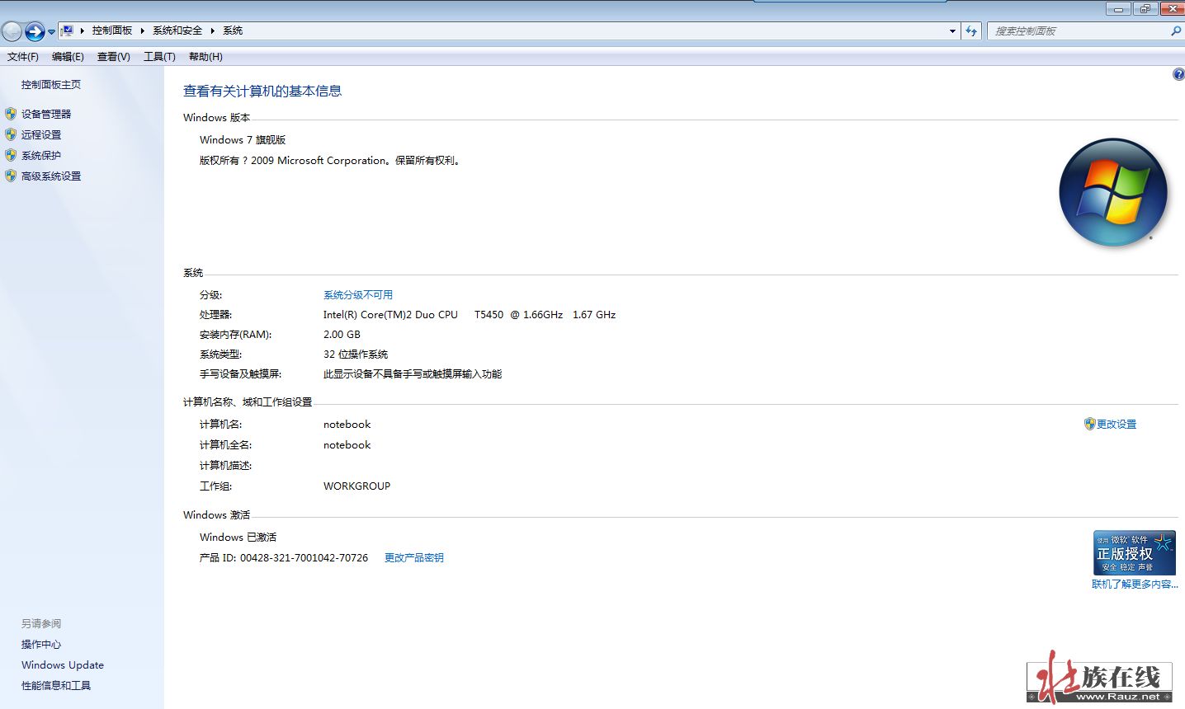Click the Back navigation arrow button
Image resolution: width=1185 pixels, height=709 pixels.
click(12, 31)
